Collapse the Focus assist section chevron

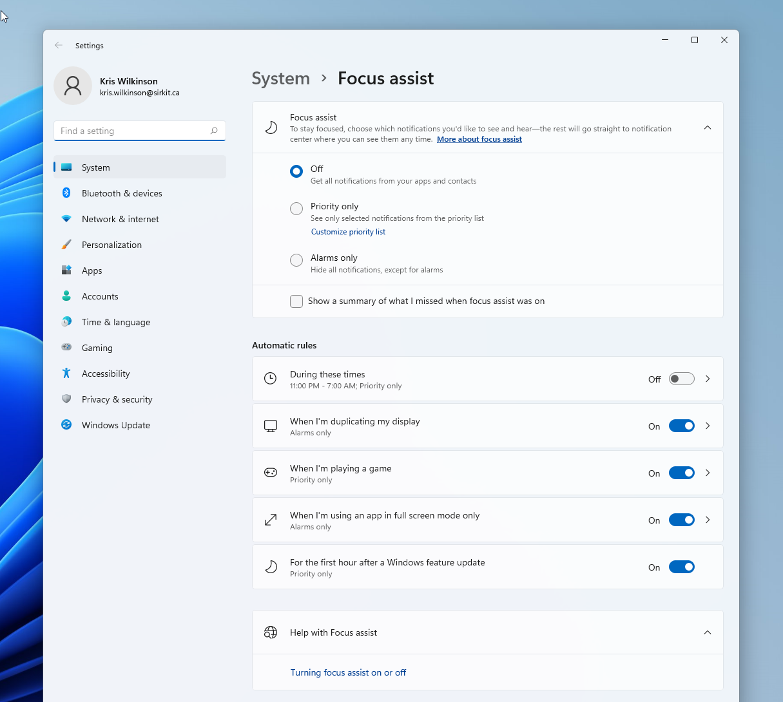pos(708,128)
